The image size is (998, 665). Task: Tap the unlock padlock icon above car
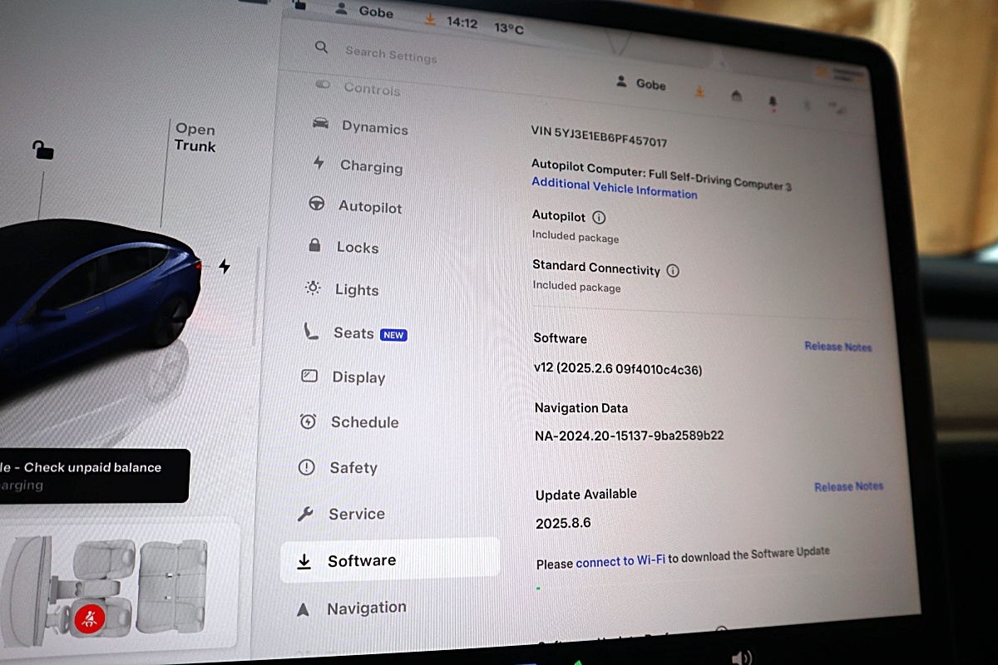pyautogui.click(x=42, y=149)
